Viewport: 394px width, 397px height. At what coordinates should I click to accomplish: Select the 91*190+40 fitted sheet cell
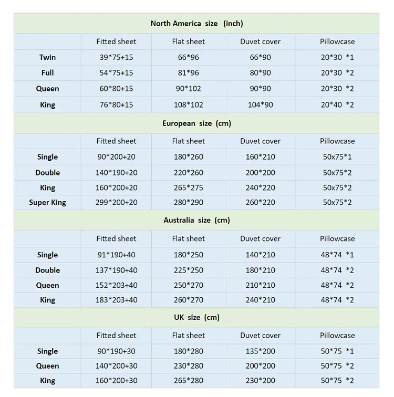(x=116, y=255)
